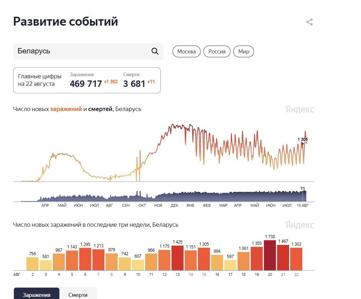Click the search magnifier icon
The image size is (361, 299).
click(155, 51)
